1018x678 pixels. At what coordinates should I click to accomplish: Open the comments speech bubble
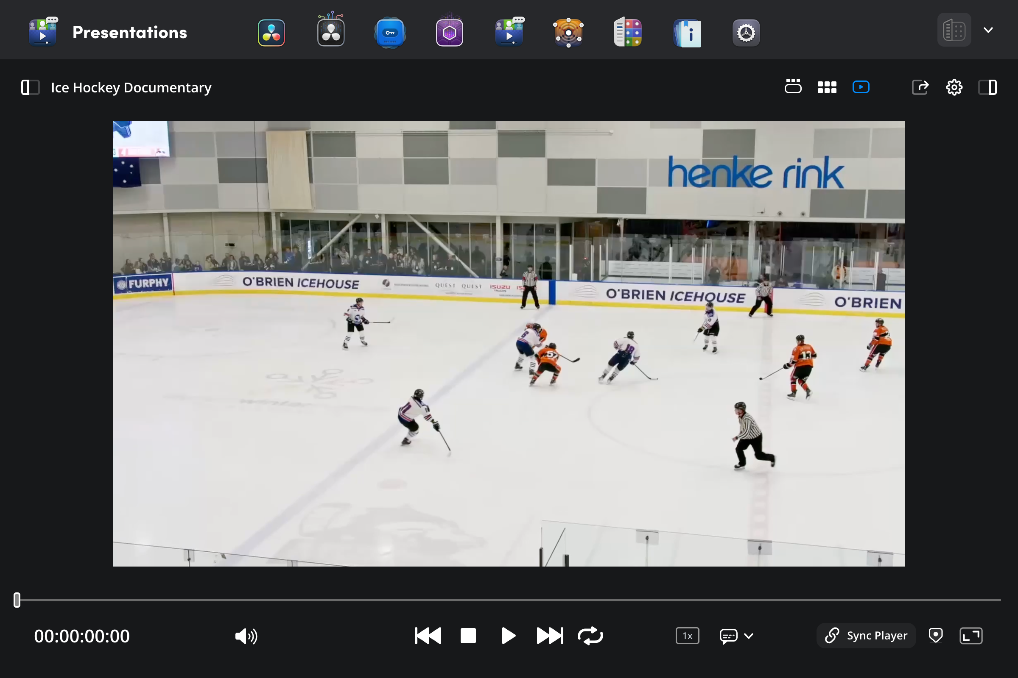click(x=728, y=636)
